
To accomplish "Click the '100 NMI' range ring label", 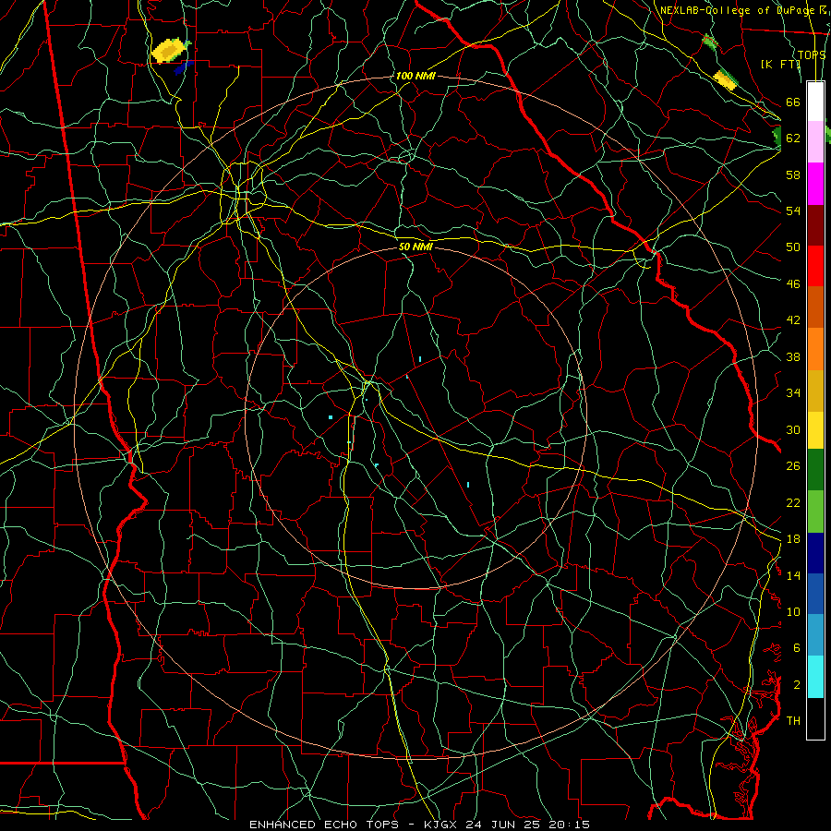I will [x=415, y=76].
